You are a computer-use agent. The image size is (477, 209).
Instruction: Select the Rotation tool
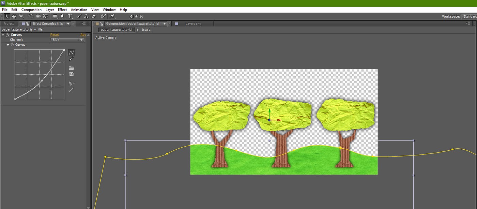[x=31, y=16]
